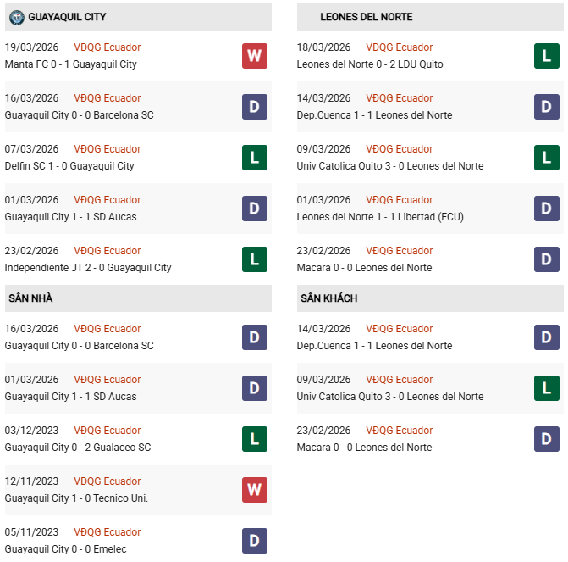Click the Guayaquil City club logo

click(16, 17)
